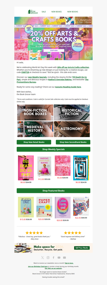
Task: Open the SALE menu item
Action: pyautogui.click(x=44, y=12)
